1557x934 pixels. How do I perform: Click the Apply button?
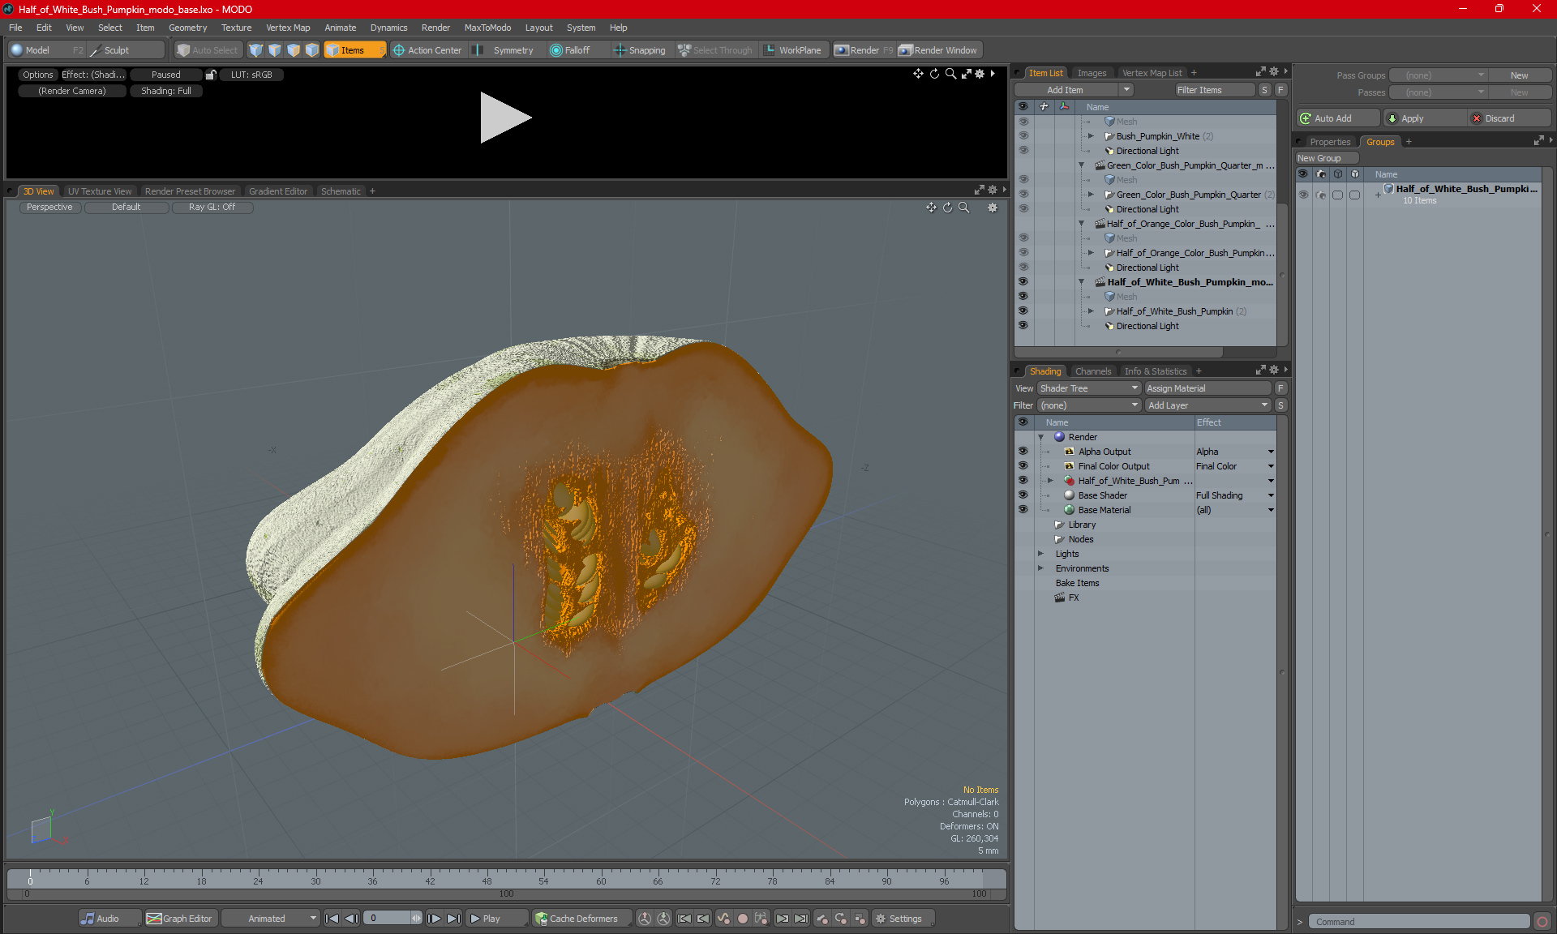click(x=1425, y=118)
